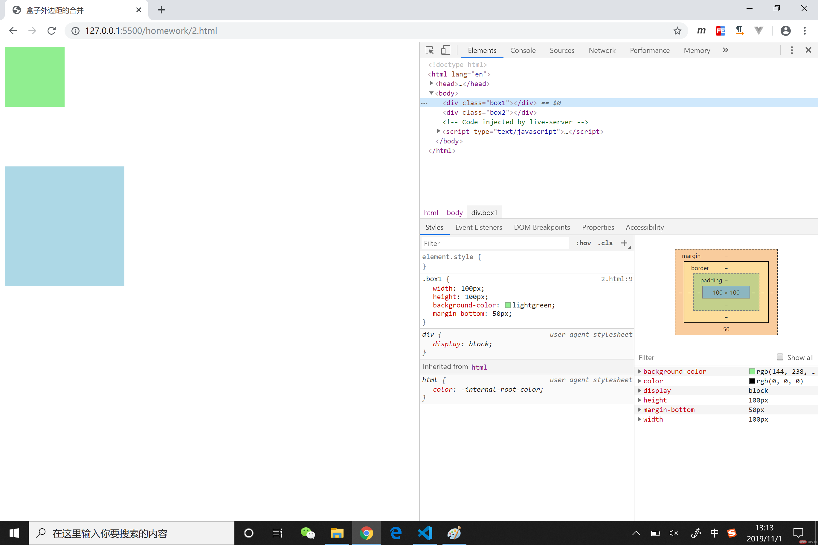
Task: Click the browser back arrow
Action: pos(13,30)
